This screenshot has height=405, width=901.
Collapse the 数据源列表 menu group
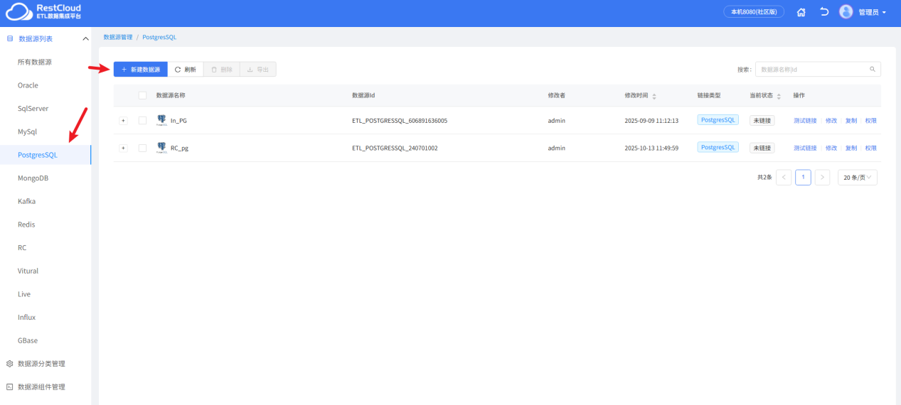pyautogui.click(x=85, y=38)
